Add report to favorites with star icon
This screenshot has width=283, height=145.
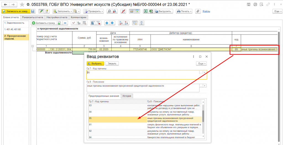click(x=22, y=4)
